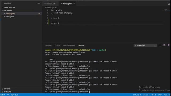Screen dimensions: 171x96
Task: Change indentation via Spaces: 4
Action: [146, 95]
